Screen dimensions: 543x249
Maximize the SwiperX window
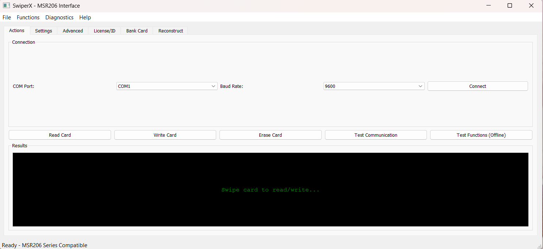510,5
